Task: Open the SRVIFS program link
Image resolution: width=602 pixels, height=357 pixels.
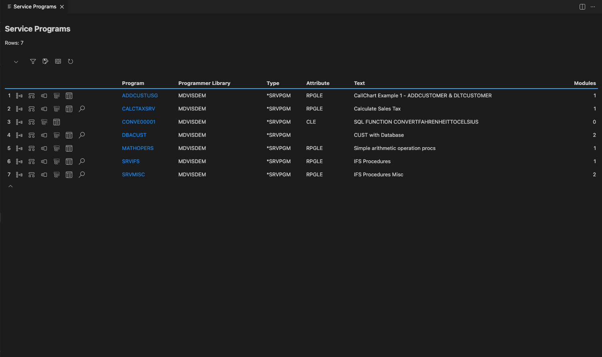Action: pyautogui.click(x=131, y=162)
